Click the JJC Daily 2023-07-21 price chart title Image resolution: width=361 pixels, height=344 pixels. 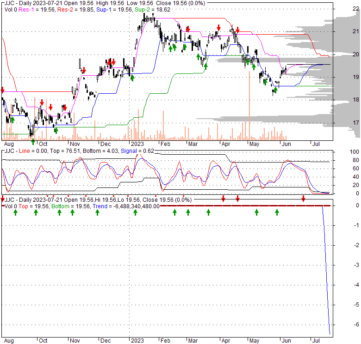(105, 3)
